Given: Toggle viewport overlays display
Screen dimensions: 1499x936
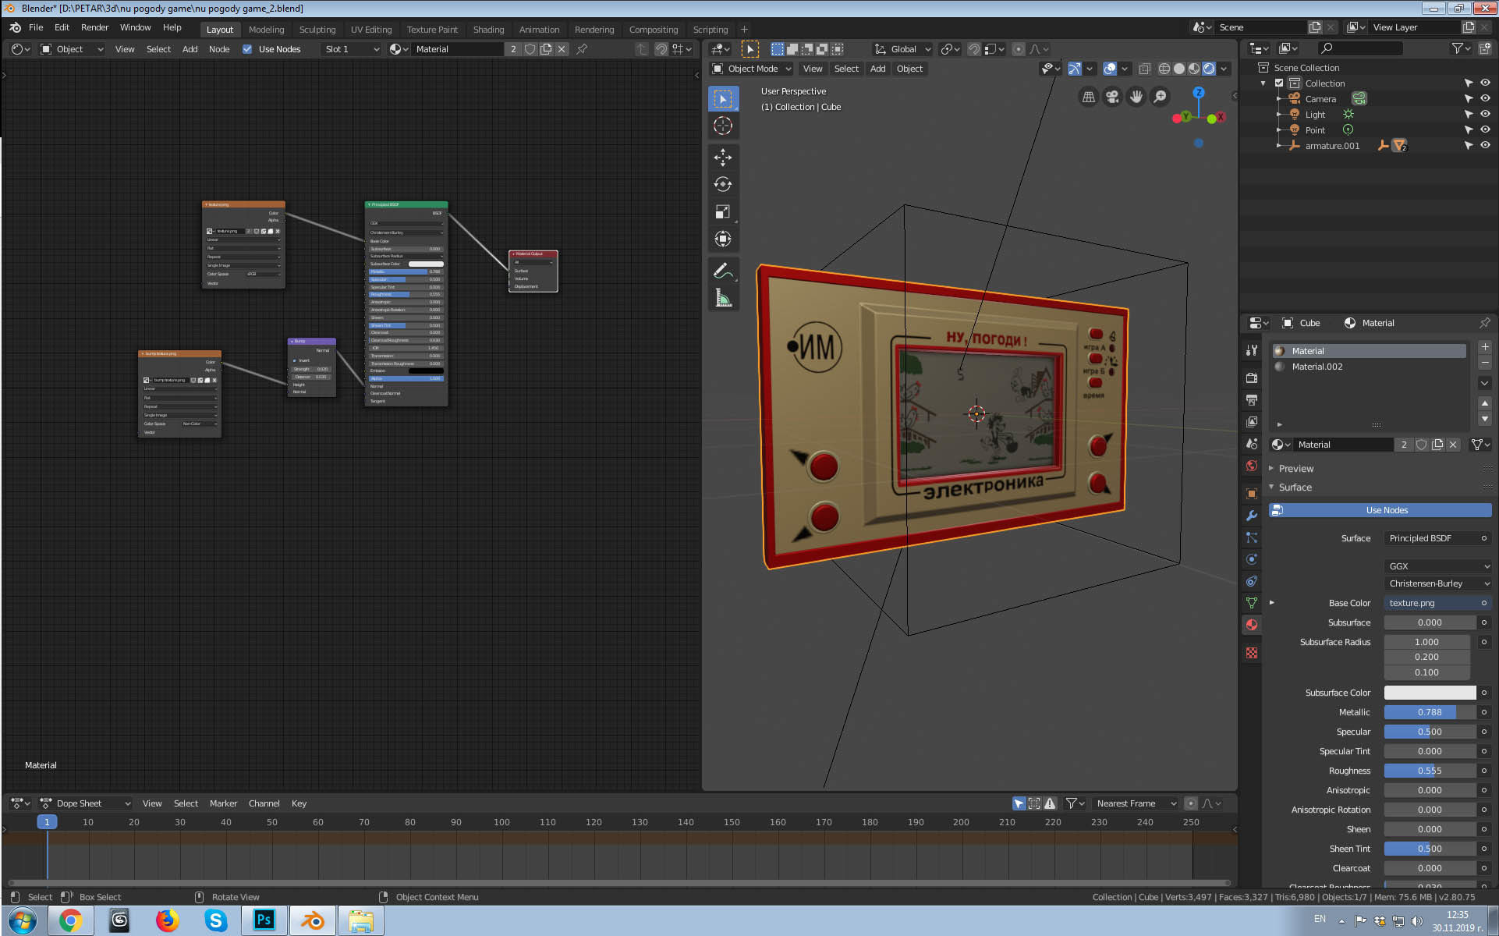Looking at the screenshot, I should pos(1110,69).
